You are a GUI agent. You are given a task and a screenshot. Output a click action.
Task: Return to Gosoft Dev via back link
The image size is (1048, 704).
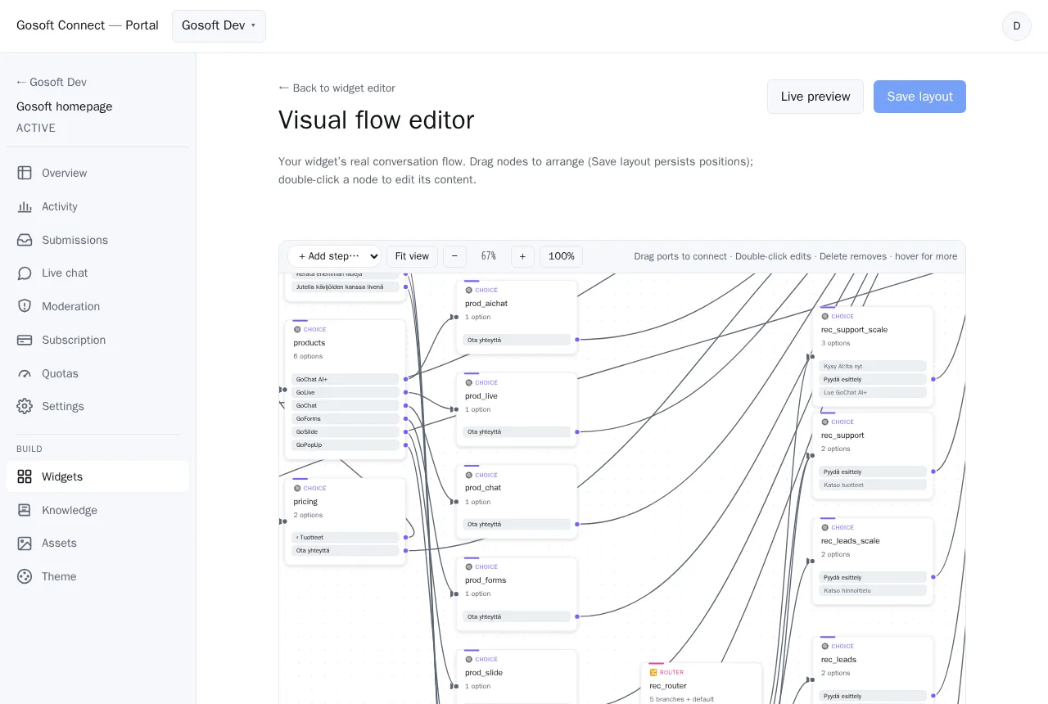(52, 82)
